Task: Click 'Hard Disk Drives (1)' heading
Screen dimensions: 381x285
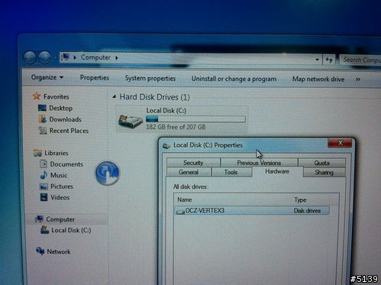Action: point(154,97)
